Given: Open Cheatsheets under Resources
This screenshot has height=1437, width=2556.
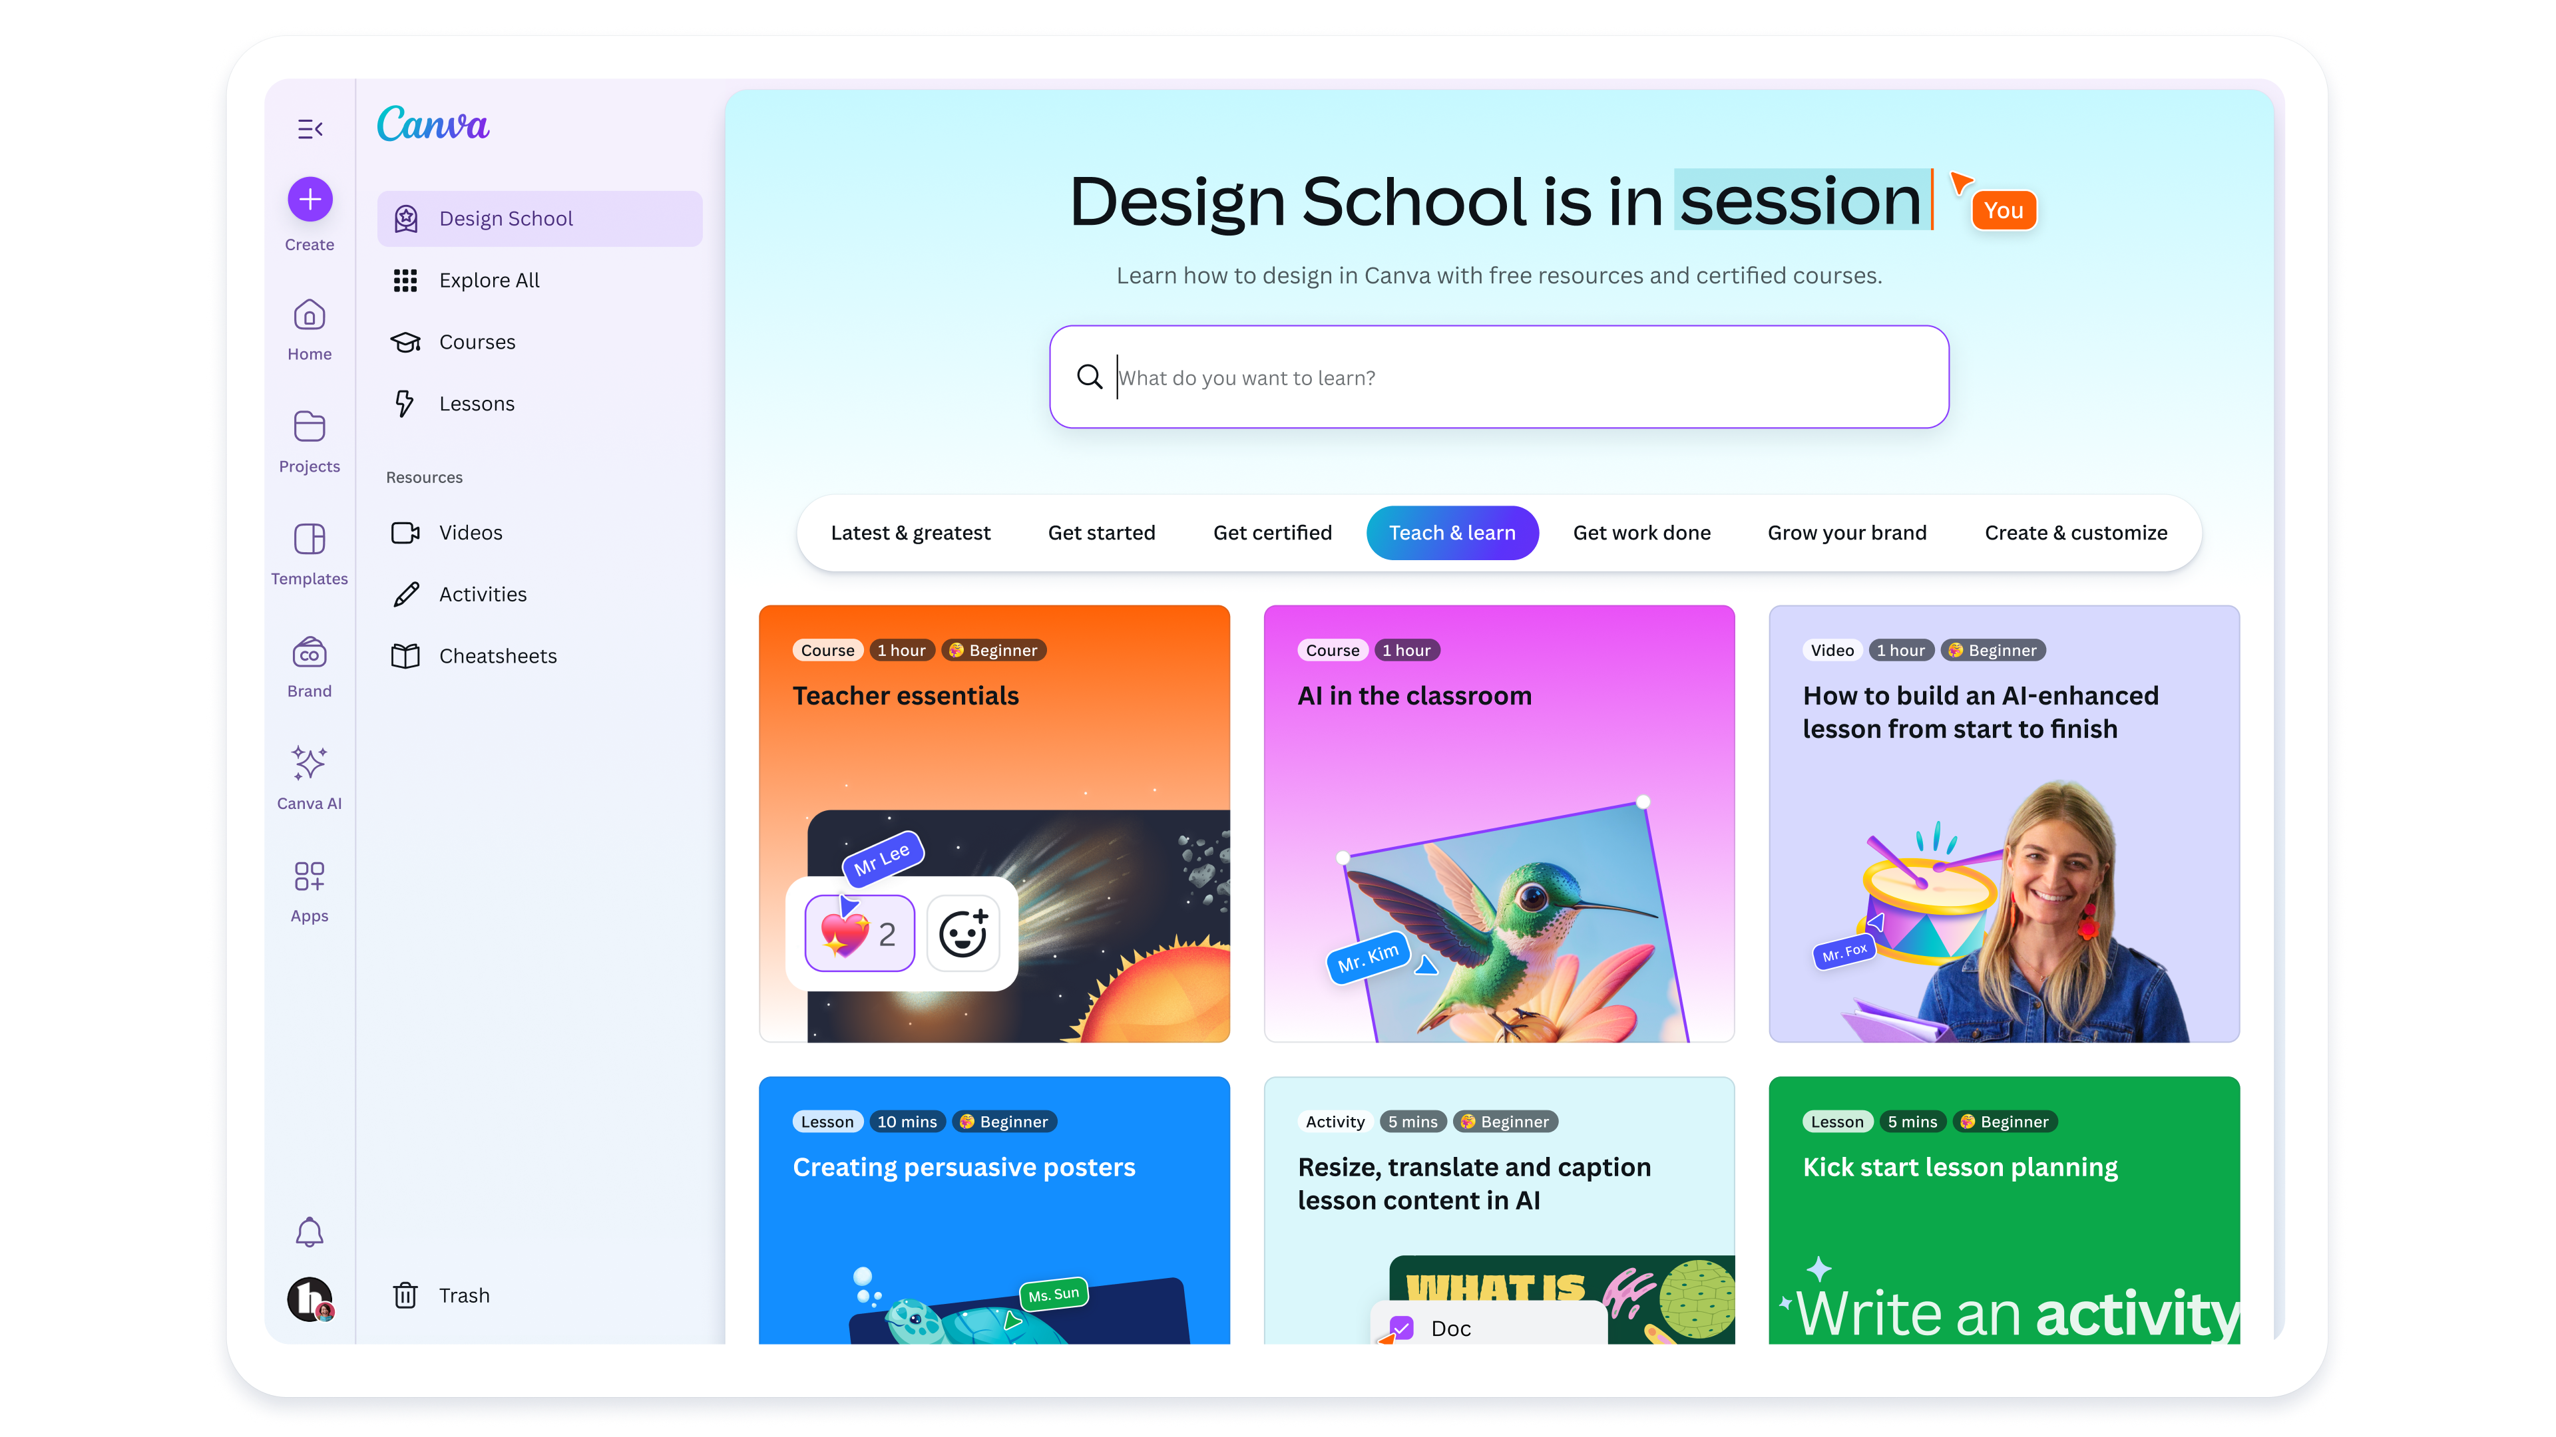Looking at the screenshot, I should [x=497, y=657].
